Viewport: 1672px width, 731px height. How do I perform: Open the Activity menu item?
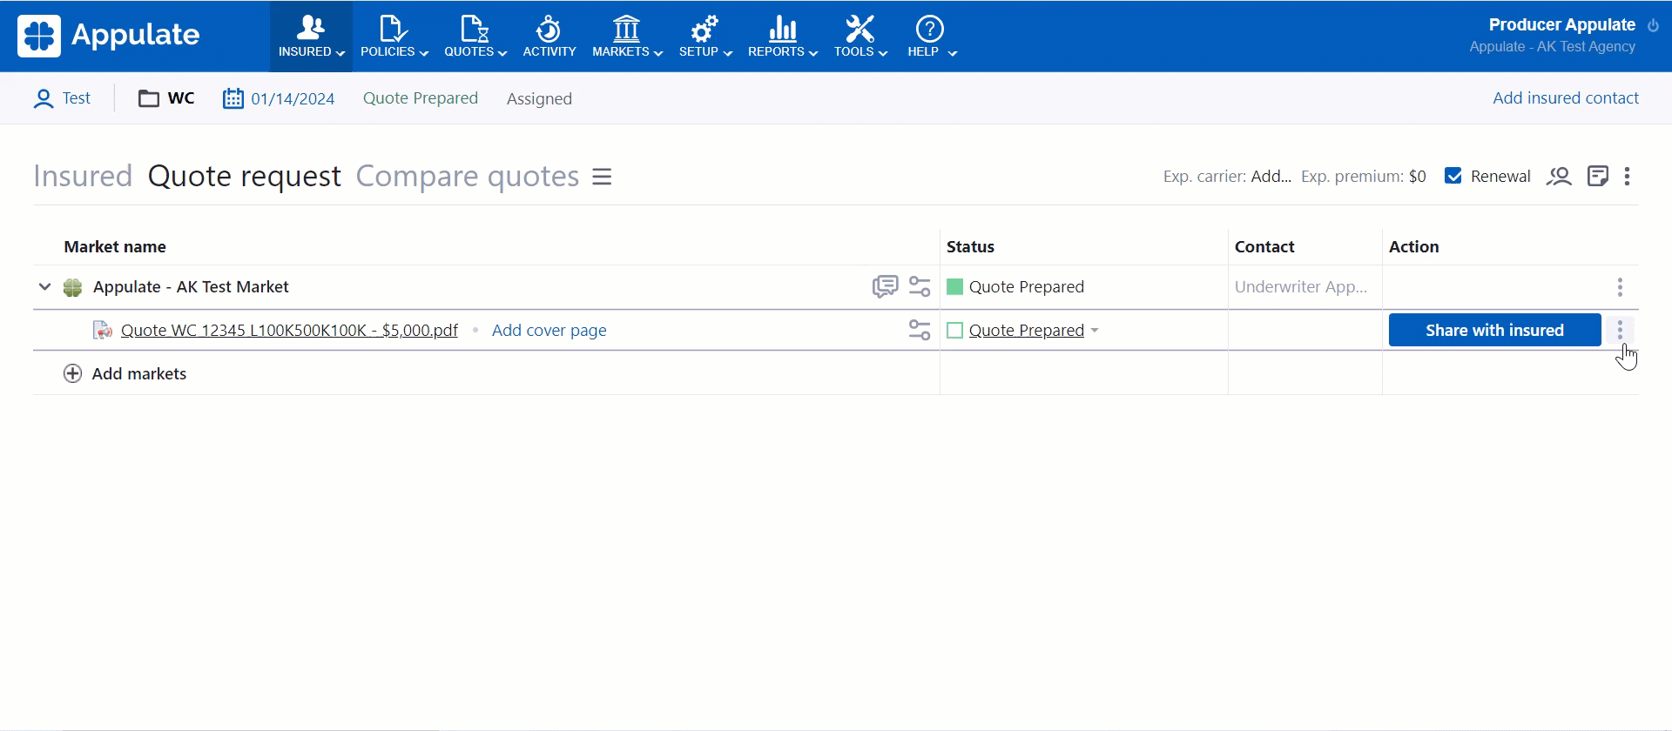tap(549, 37)
